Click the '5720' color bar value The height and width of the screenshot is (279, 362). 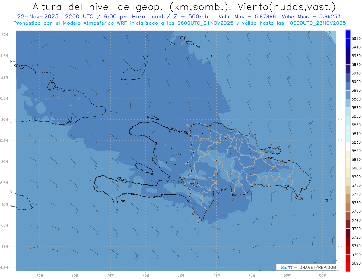356,237
